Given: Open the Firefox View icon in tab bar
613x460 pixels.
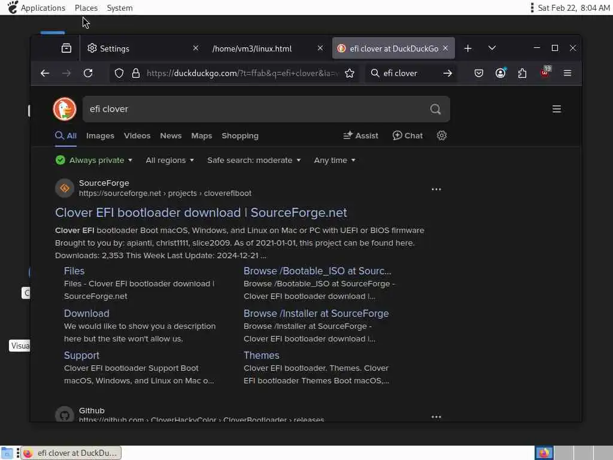Looking at the screenshot, I should (66, 48).
